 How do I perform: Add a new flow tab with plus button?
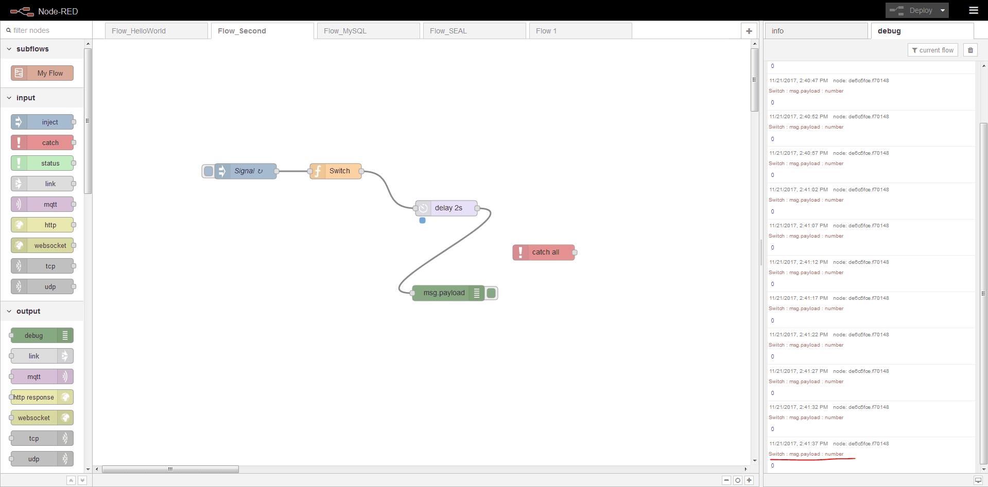click(x=749, y=31)
